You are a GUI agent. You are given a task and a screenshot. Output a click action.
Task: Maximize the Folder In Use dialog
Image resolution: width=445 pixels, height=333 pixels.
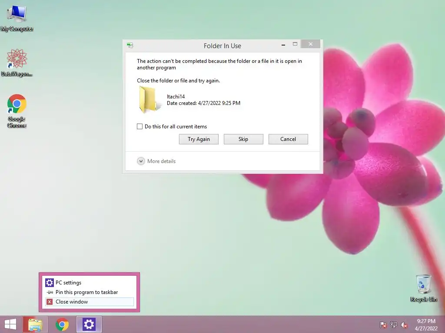pos(295,44)
